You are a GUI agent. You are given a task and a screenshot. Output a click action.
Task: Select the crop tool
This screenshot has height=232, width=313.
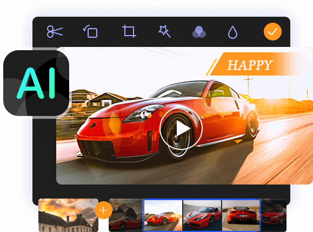129,31
